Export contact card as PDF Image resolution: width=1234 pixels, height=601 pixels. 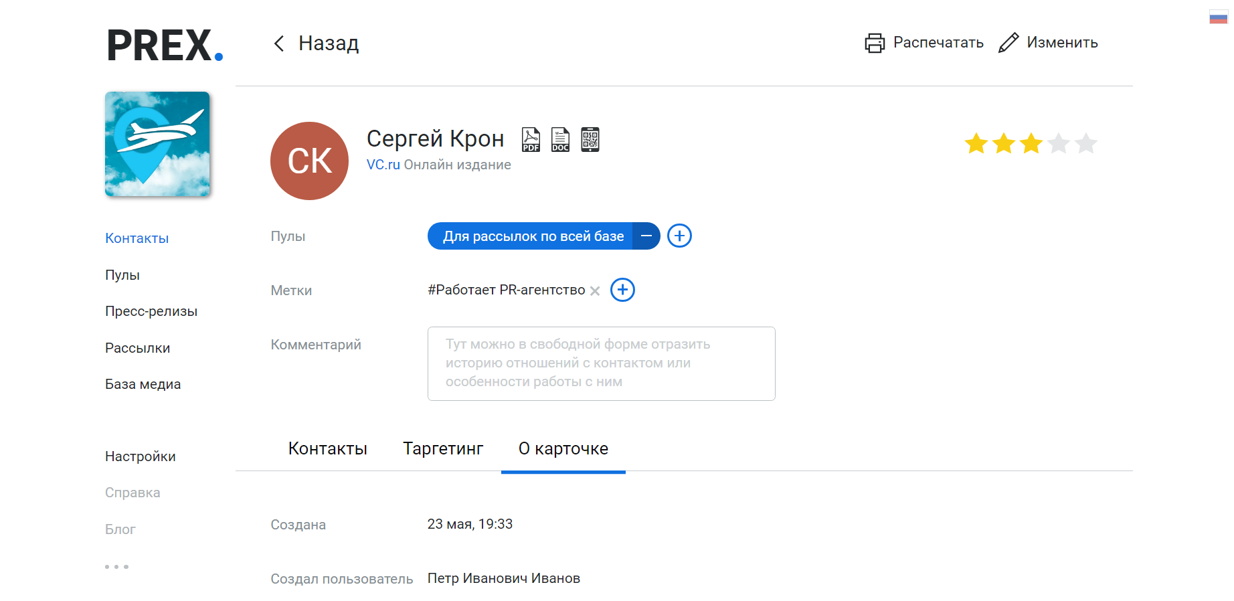(531, 140)
